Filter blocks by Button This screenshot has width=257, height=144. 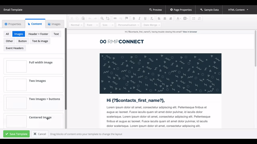click(22, 41)
